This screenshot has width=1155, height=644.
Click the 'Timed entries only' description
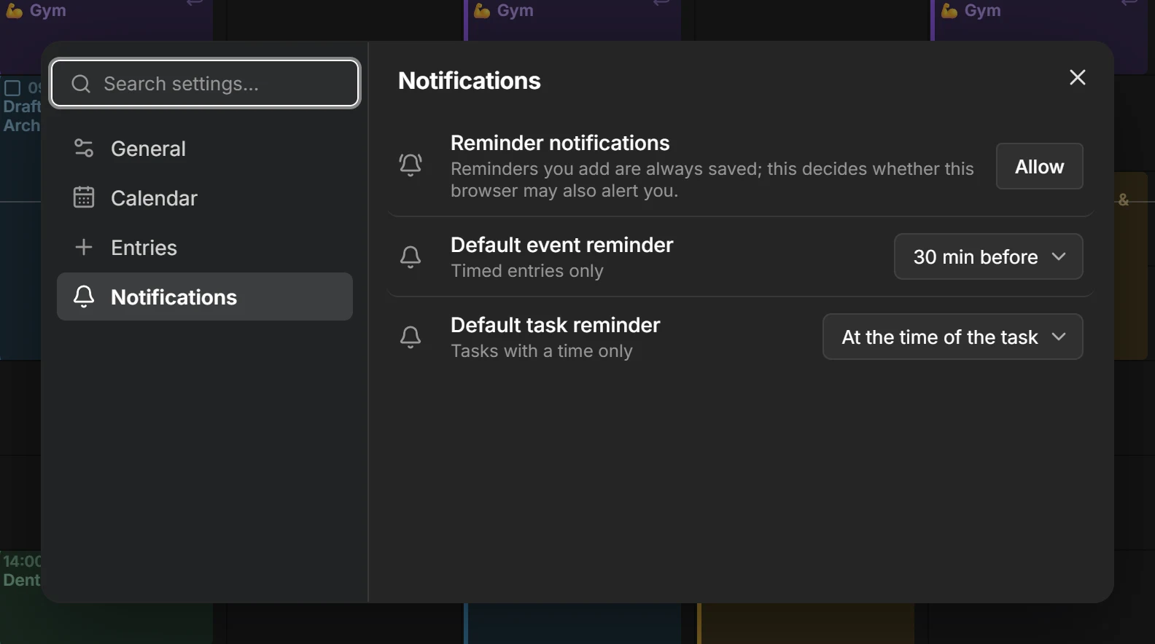click(x=527, y=271)
